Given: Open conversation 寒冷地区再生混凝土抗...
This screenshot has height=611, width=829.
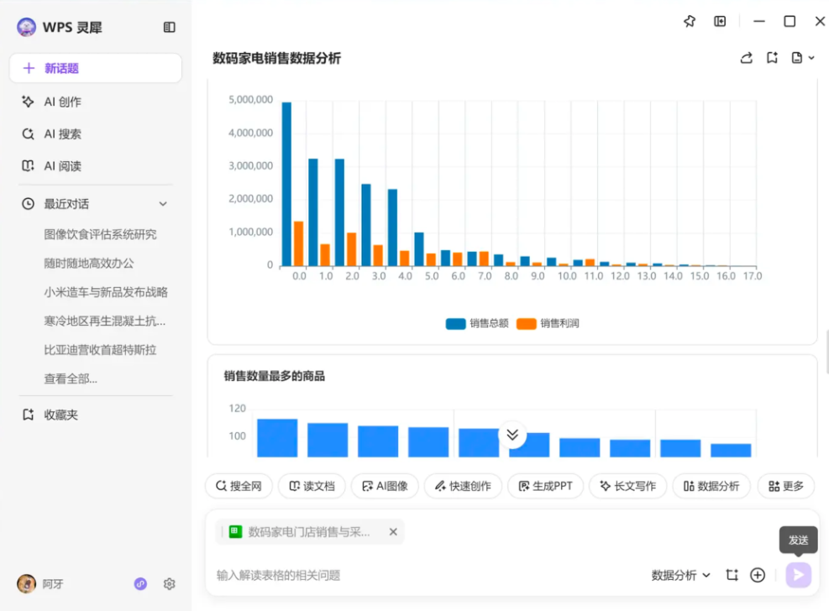Looking at the screenshot, I should 105,321.
